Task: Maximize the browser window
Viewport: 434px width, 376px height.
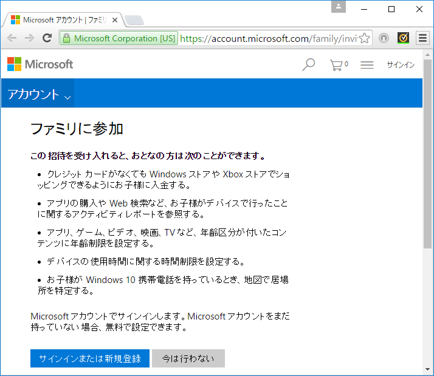Action: click(391, 9)
